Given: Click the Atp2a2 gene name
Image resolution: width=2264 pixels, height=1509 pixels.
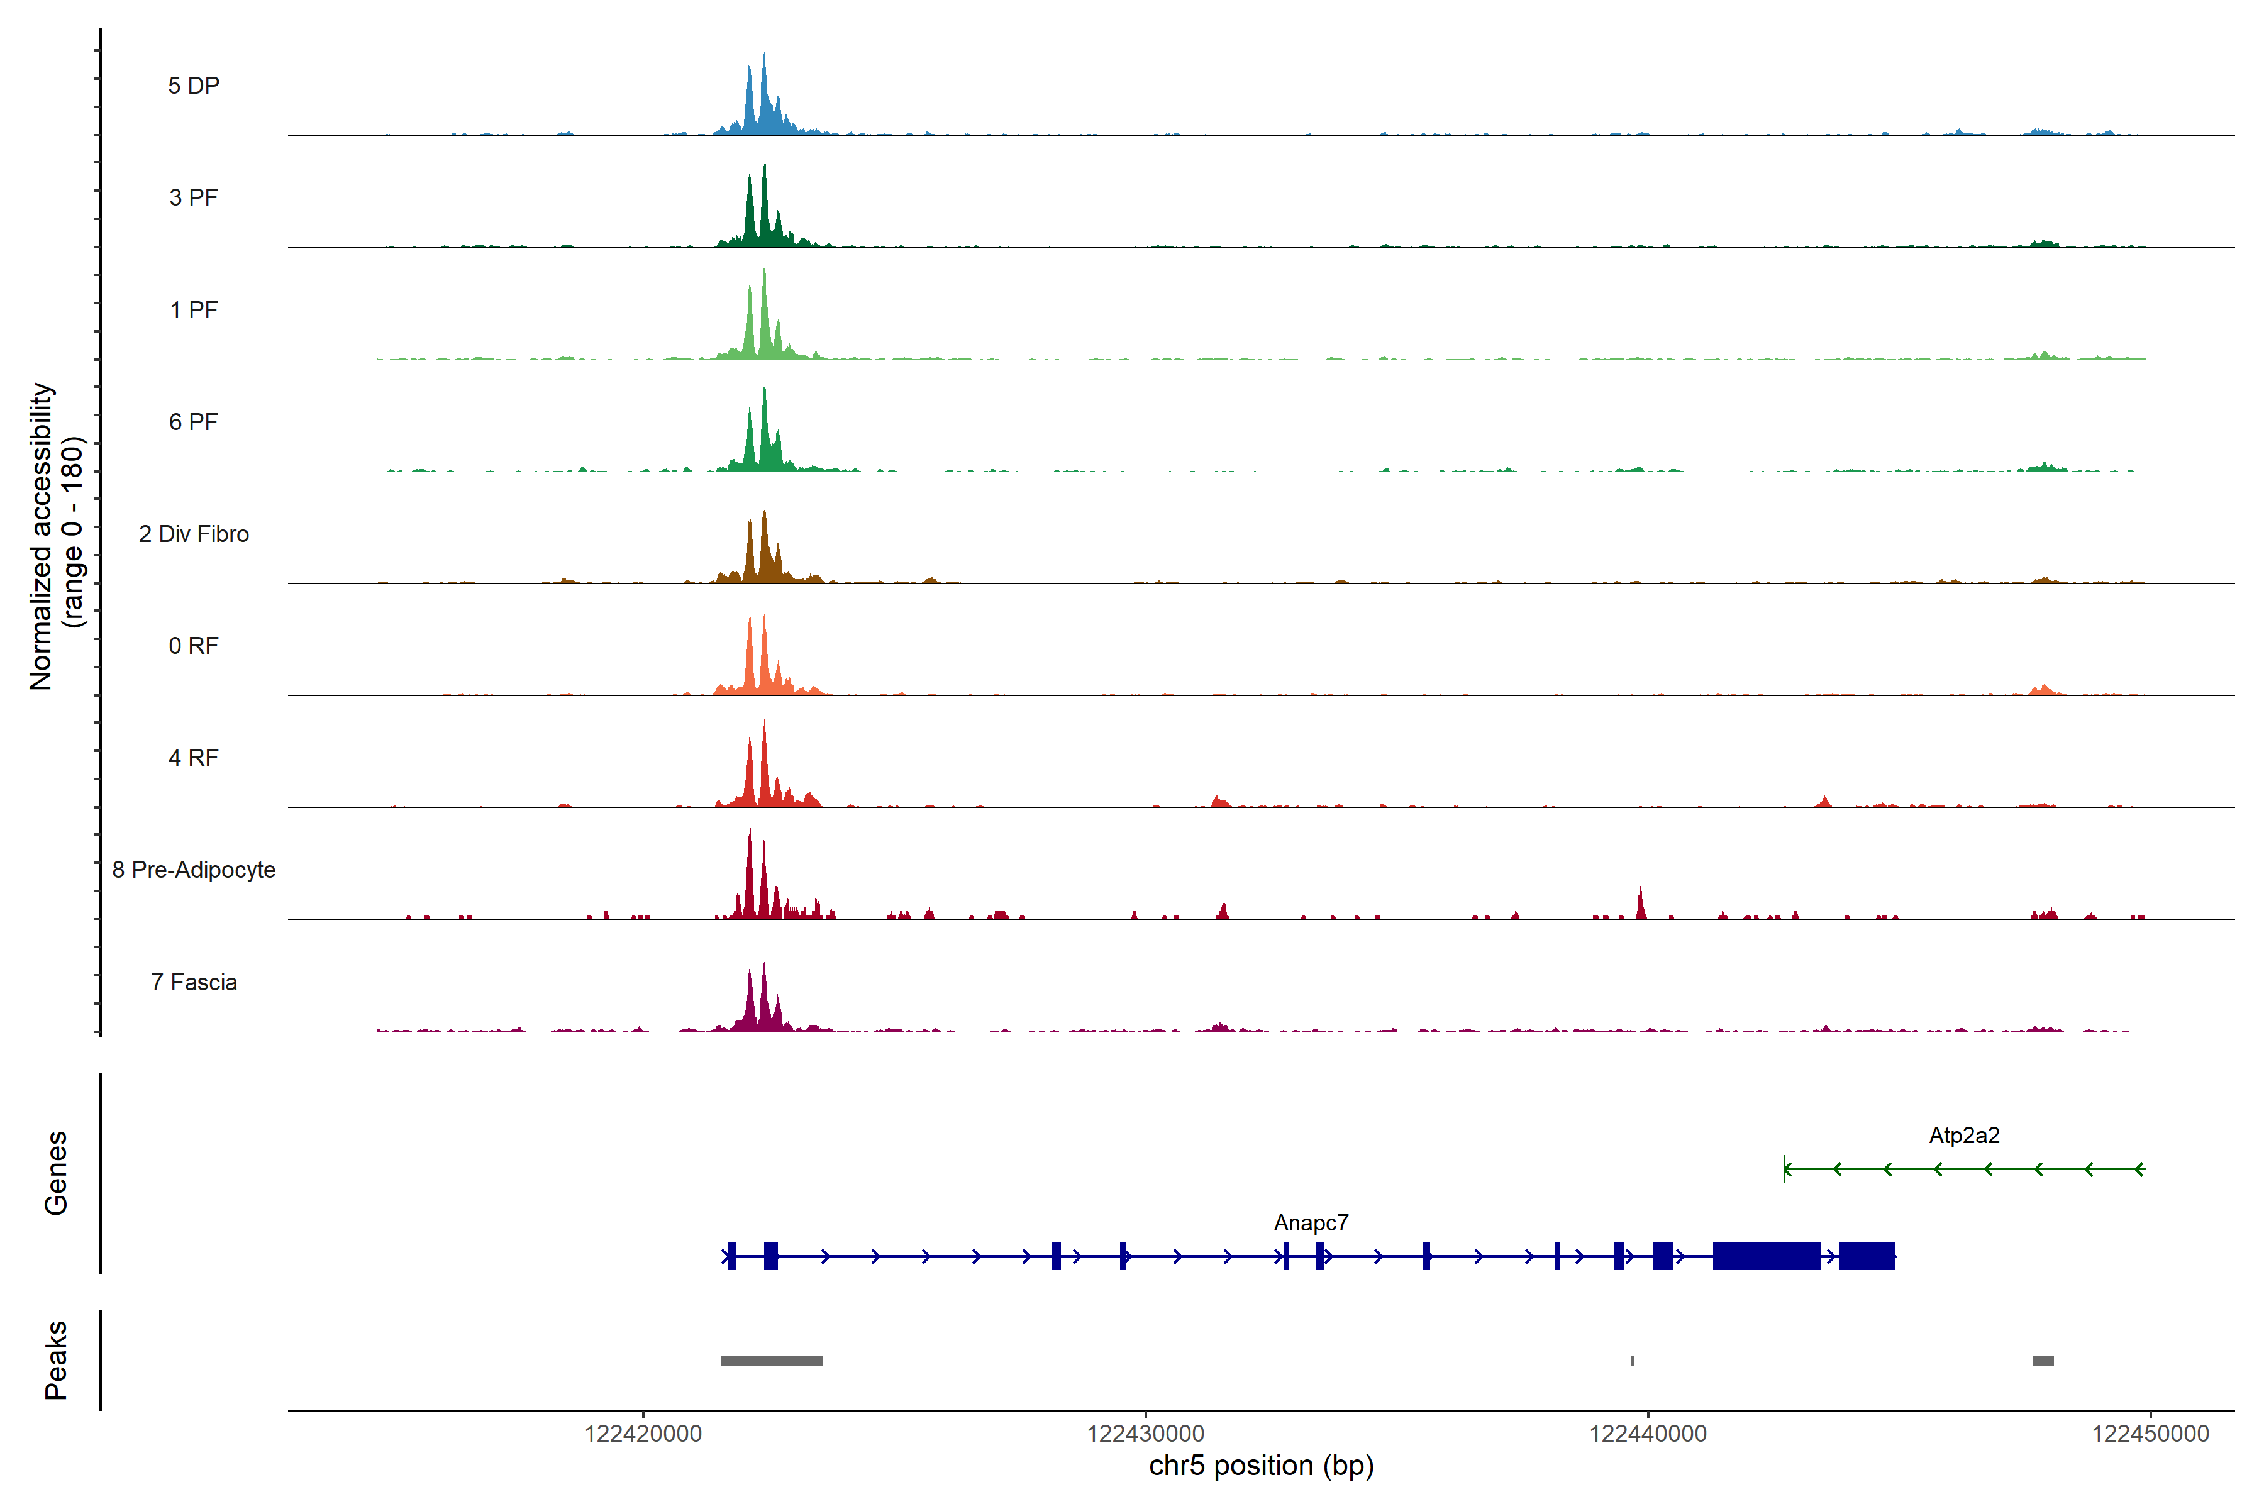Looking at the screenshot, I should pos(1963,1136).
